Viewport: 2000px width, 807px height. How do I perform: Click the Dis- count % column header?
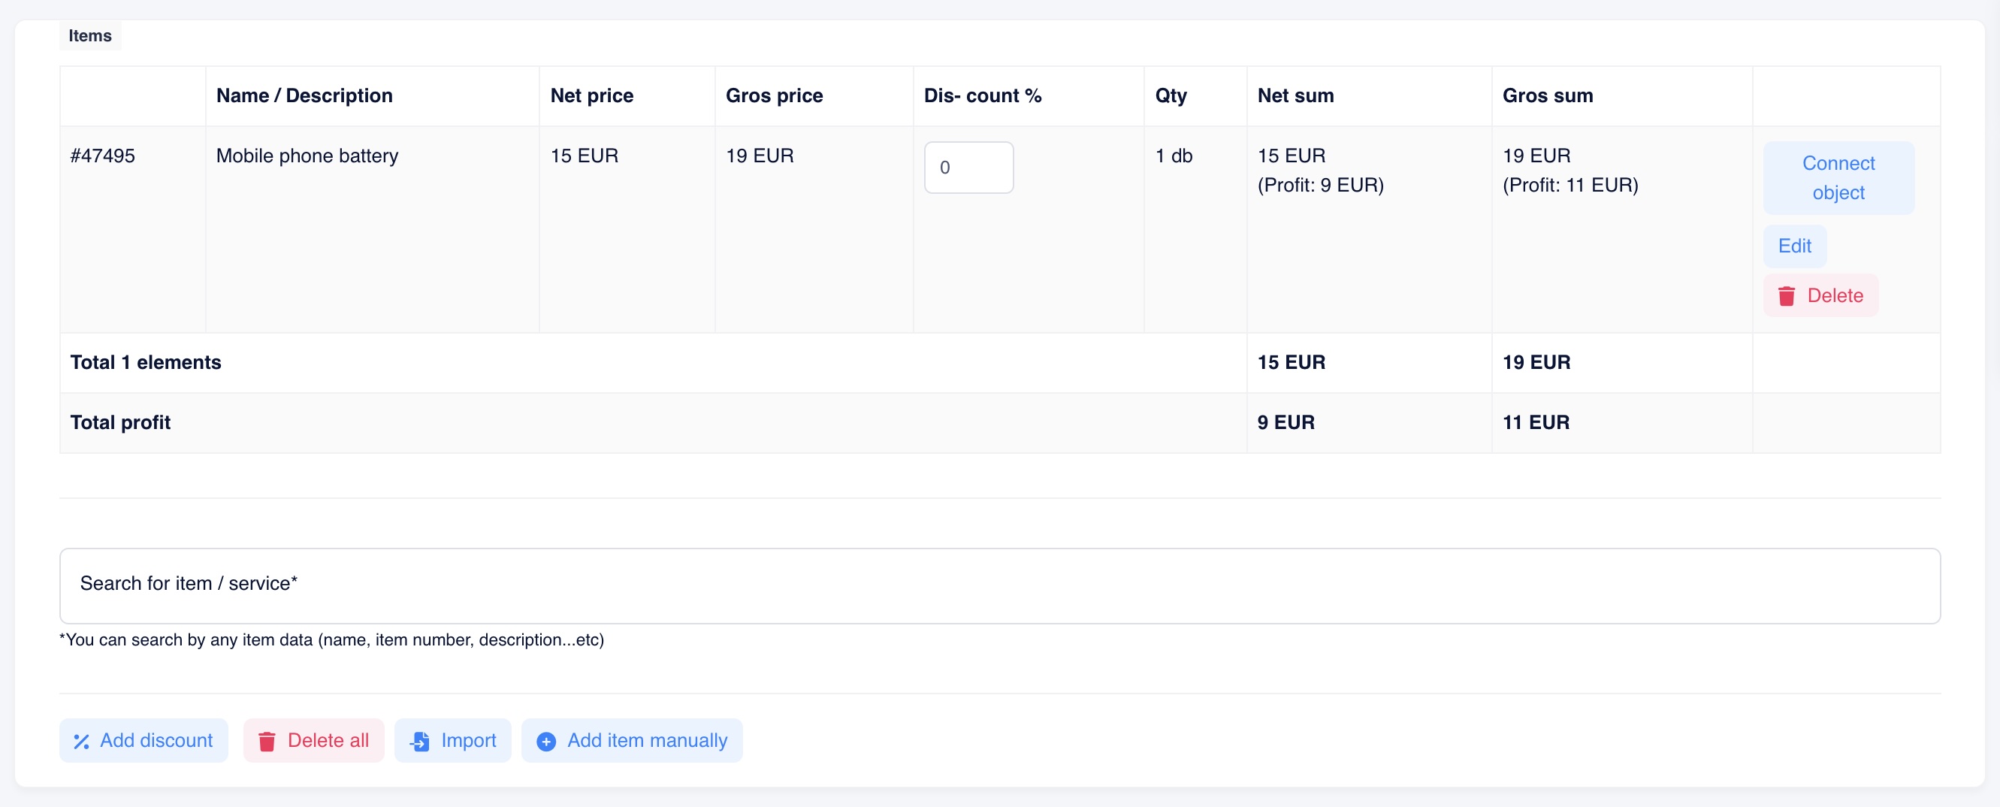981,95
